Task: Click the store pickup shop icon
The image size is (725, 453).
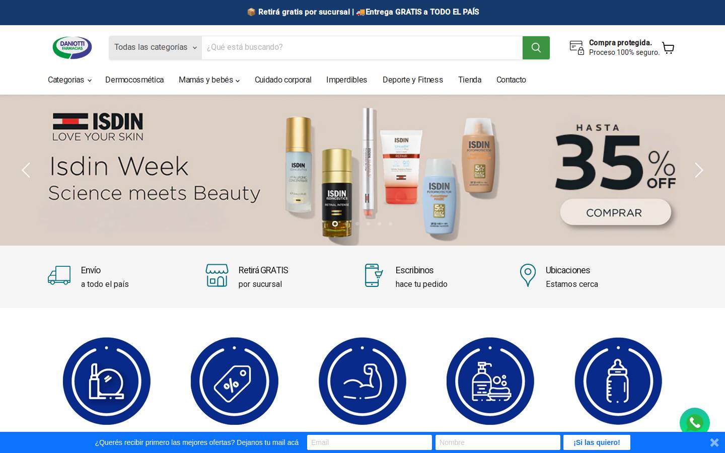Action: pyautogui.click(x=217, y=275)
